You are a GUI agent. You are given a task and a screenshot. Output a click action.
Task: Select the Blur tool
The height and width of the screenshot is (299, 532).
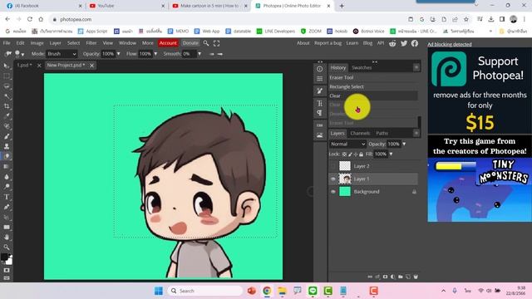(x=7, y=177)
